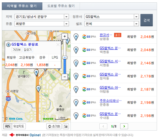Viewport: 162px width, 140px height.
Task: Open GS칼텍스 금 link in 정자동 row
Action: pyautogui.click(x=110, y=74)
